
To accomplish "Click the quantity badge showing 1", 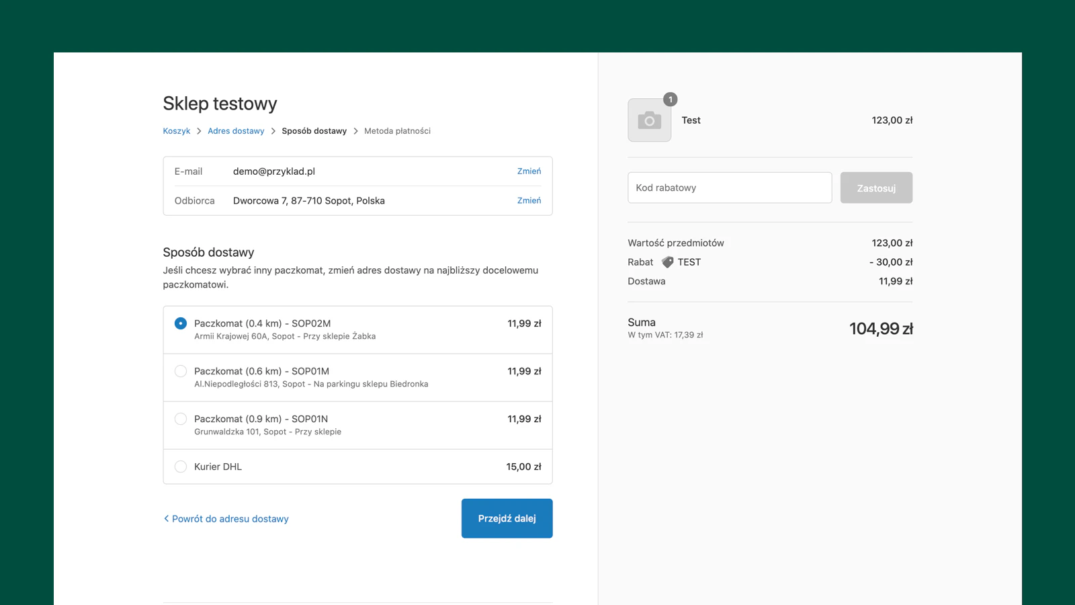I will [x=670, y=99].
